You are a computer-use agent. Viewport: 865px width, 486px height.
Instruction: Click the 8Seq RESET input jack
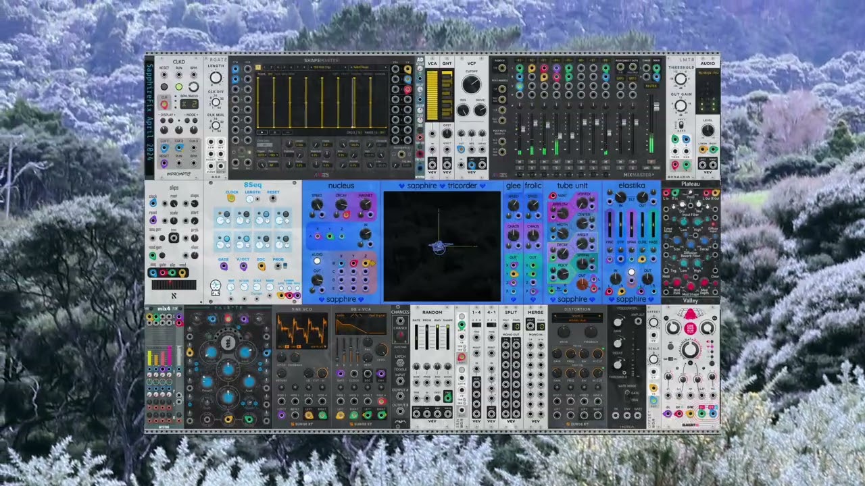[x=273, y=198]
